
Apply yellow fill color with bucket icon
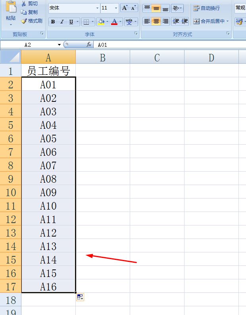pyautogui.click(x=101, y=21)
